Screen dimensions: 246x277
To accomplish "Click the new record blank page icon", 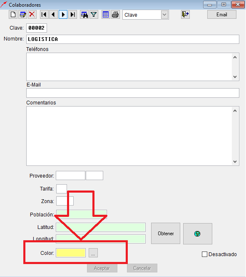I will (13, 15).
